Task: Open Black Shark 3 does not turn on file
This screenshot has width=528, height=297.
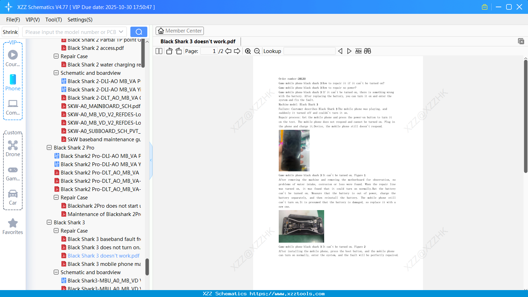Action: (101, 247)
